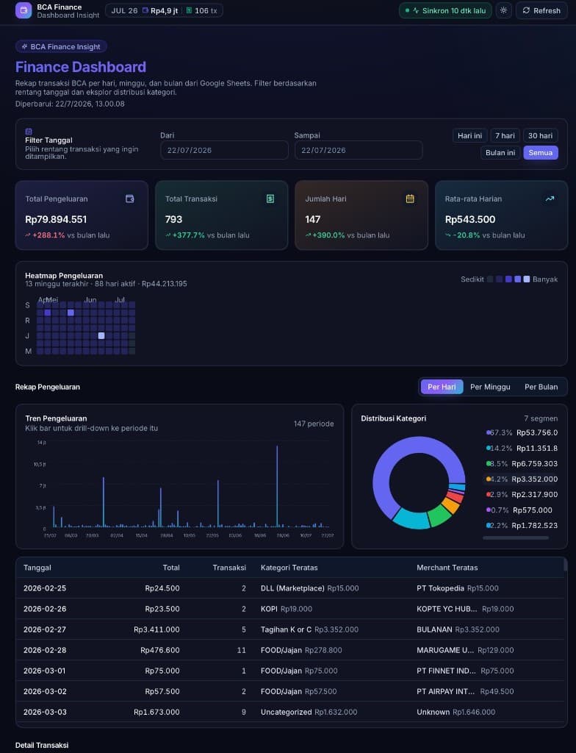Focus the Dari date field
This screenshot has height=753, width=576.
pos(224,150)
